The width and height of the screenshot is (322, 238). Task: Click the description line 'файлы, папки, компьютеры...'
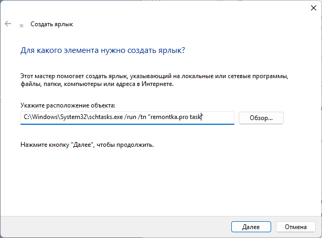[x=96, y=84]
